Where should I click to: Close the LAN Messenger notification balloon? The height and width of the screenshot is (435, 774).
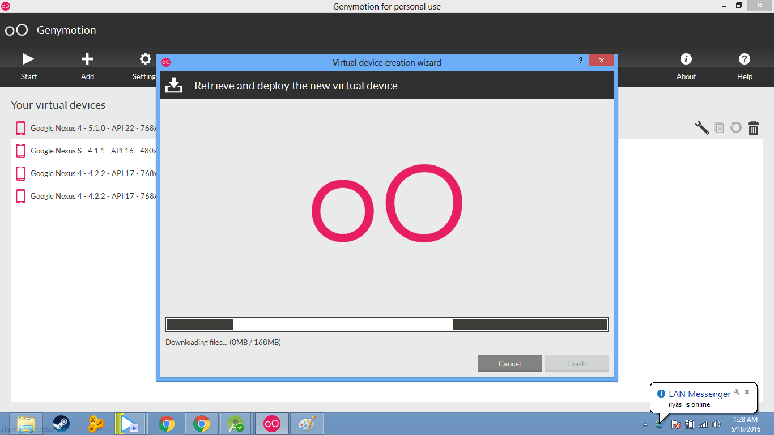point(747,392)
